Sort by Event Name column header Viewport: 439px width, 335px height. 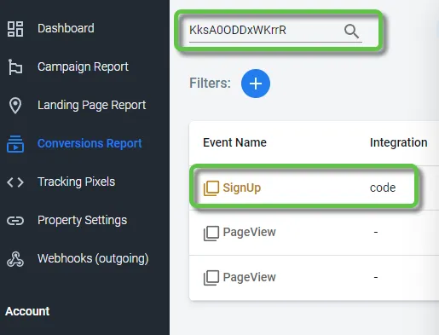(x=234, y=142)
